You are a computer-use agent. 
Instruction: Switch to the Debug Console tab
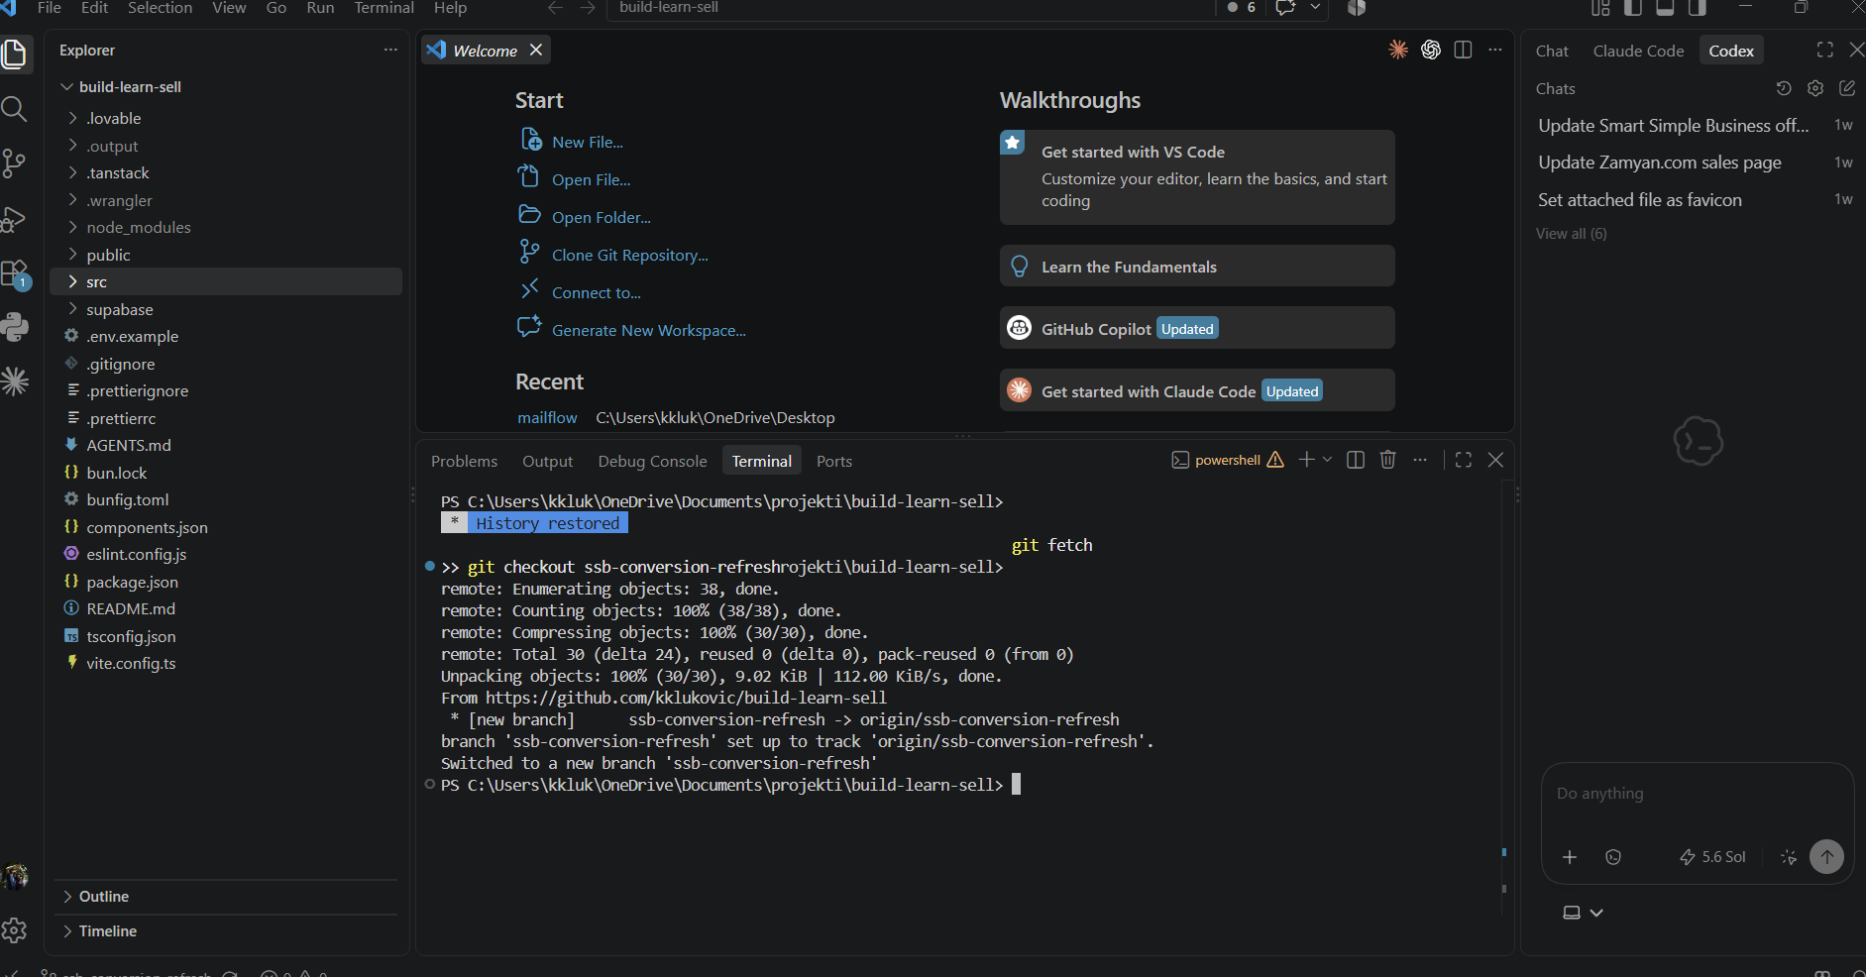click(652, 461)
